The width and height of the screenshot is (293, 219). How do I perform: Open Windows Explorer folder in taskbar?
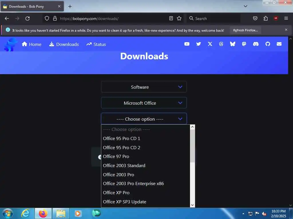click(61, 213)
